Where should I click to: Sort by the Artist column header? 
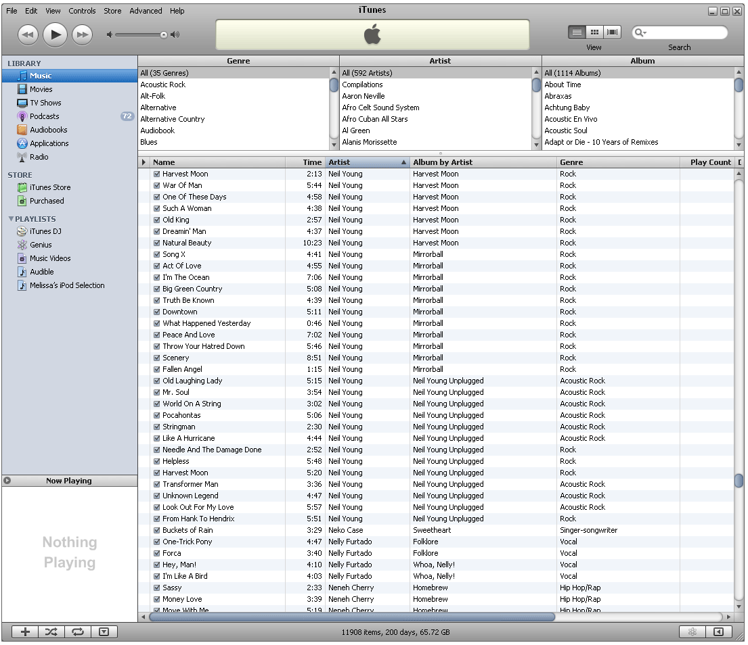366,162
